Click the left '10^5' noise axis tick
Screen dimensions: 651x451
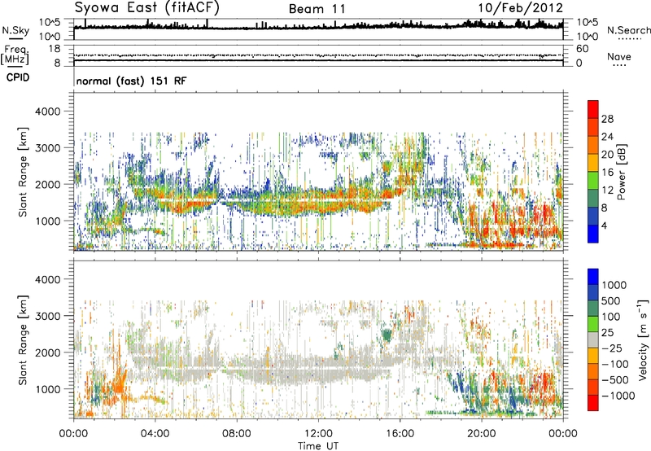[50, 22]
